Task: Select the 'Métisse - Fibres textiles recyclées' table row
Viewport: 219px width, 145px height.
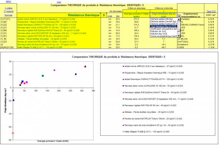Action: (59, 39)
